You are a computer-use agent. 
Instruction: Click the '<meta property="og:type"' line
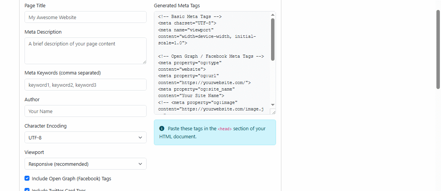190,63
